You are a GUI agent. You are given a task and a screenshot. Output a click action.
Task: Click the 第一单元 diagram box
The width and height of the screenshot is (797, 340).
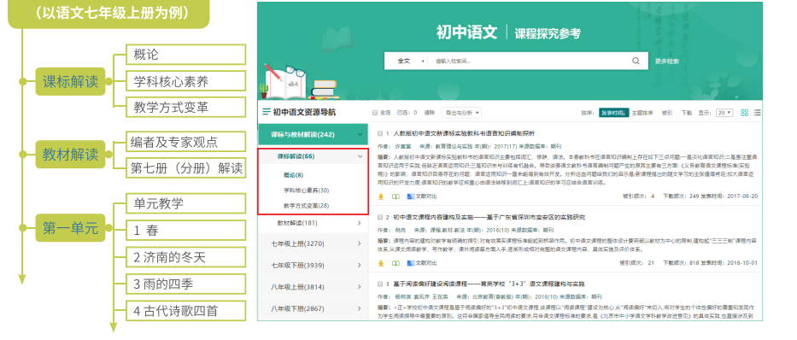(x=70, y=228)
